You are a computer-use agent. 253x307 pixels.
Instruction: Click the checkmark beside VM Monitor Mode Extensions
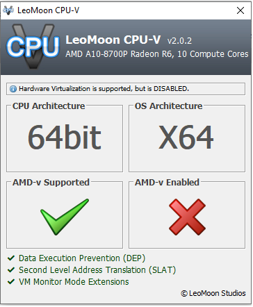(11, 282)
